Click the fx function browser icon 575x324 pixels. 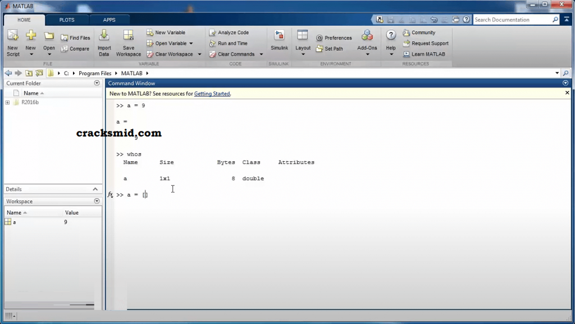coord(110,194)
